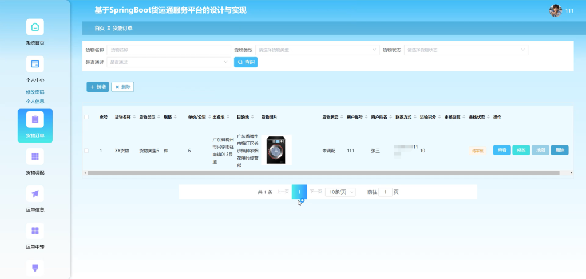This screenshot has width=586, height=279.
Task: Click the search icon in the 查询 button
Action: pyautogui.click(x=240, y=62)
